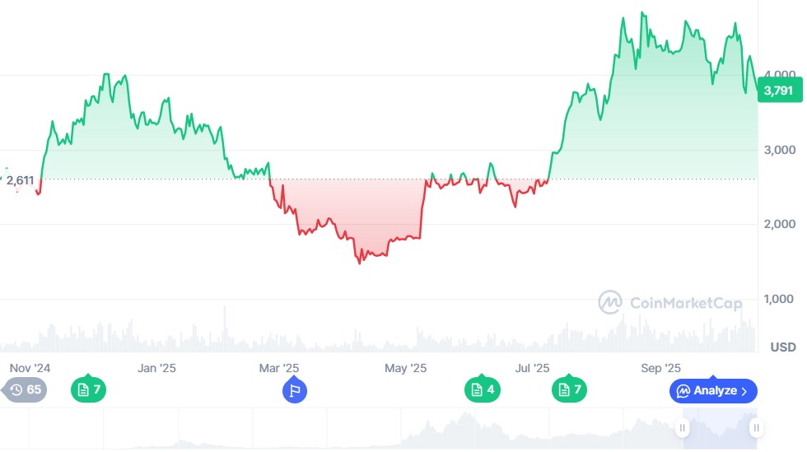Click the blue flag event marker
The height and width of the screenshot is (452, 807).
[x=295, y=391]
